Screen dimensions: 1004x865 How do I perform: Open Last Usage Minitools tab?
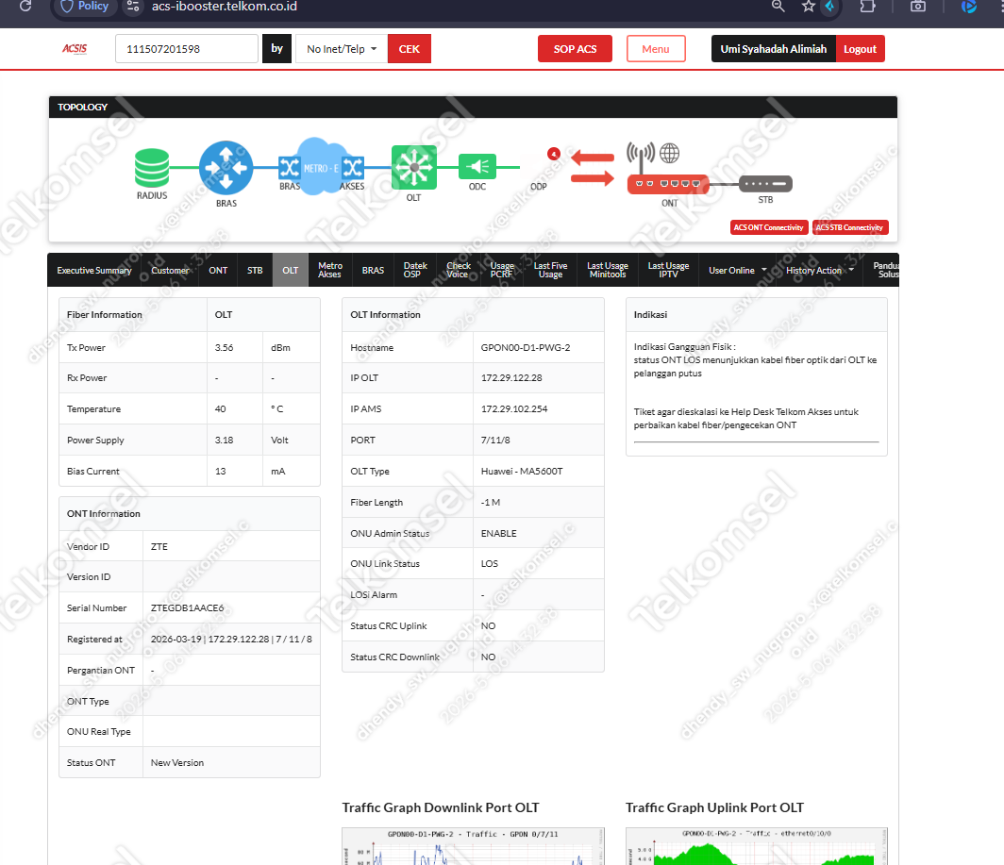[608, 270]
